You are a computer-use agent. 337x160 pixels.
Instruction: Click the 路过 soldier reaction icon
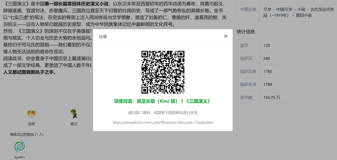click(x=74, y=114)
